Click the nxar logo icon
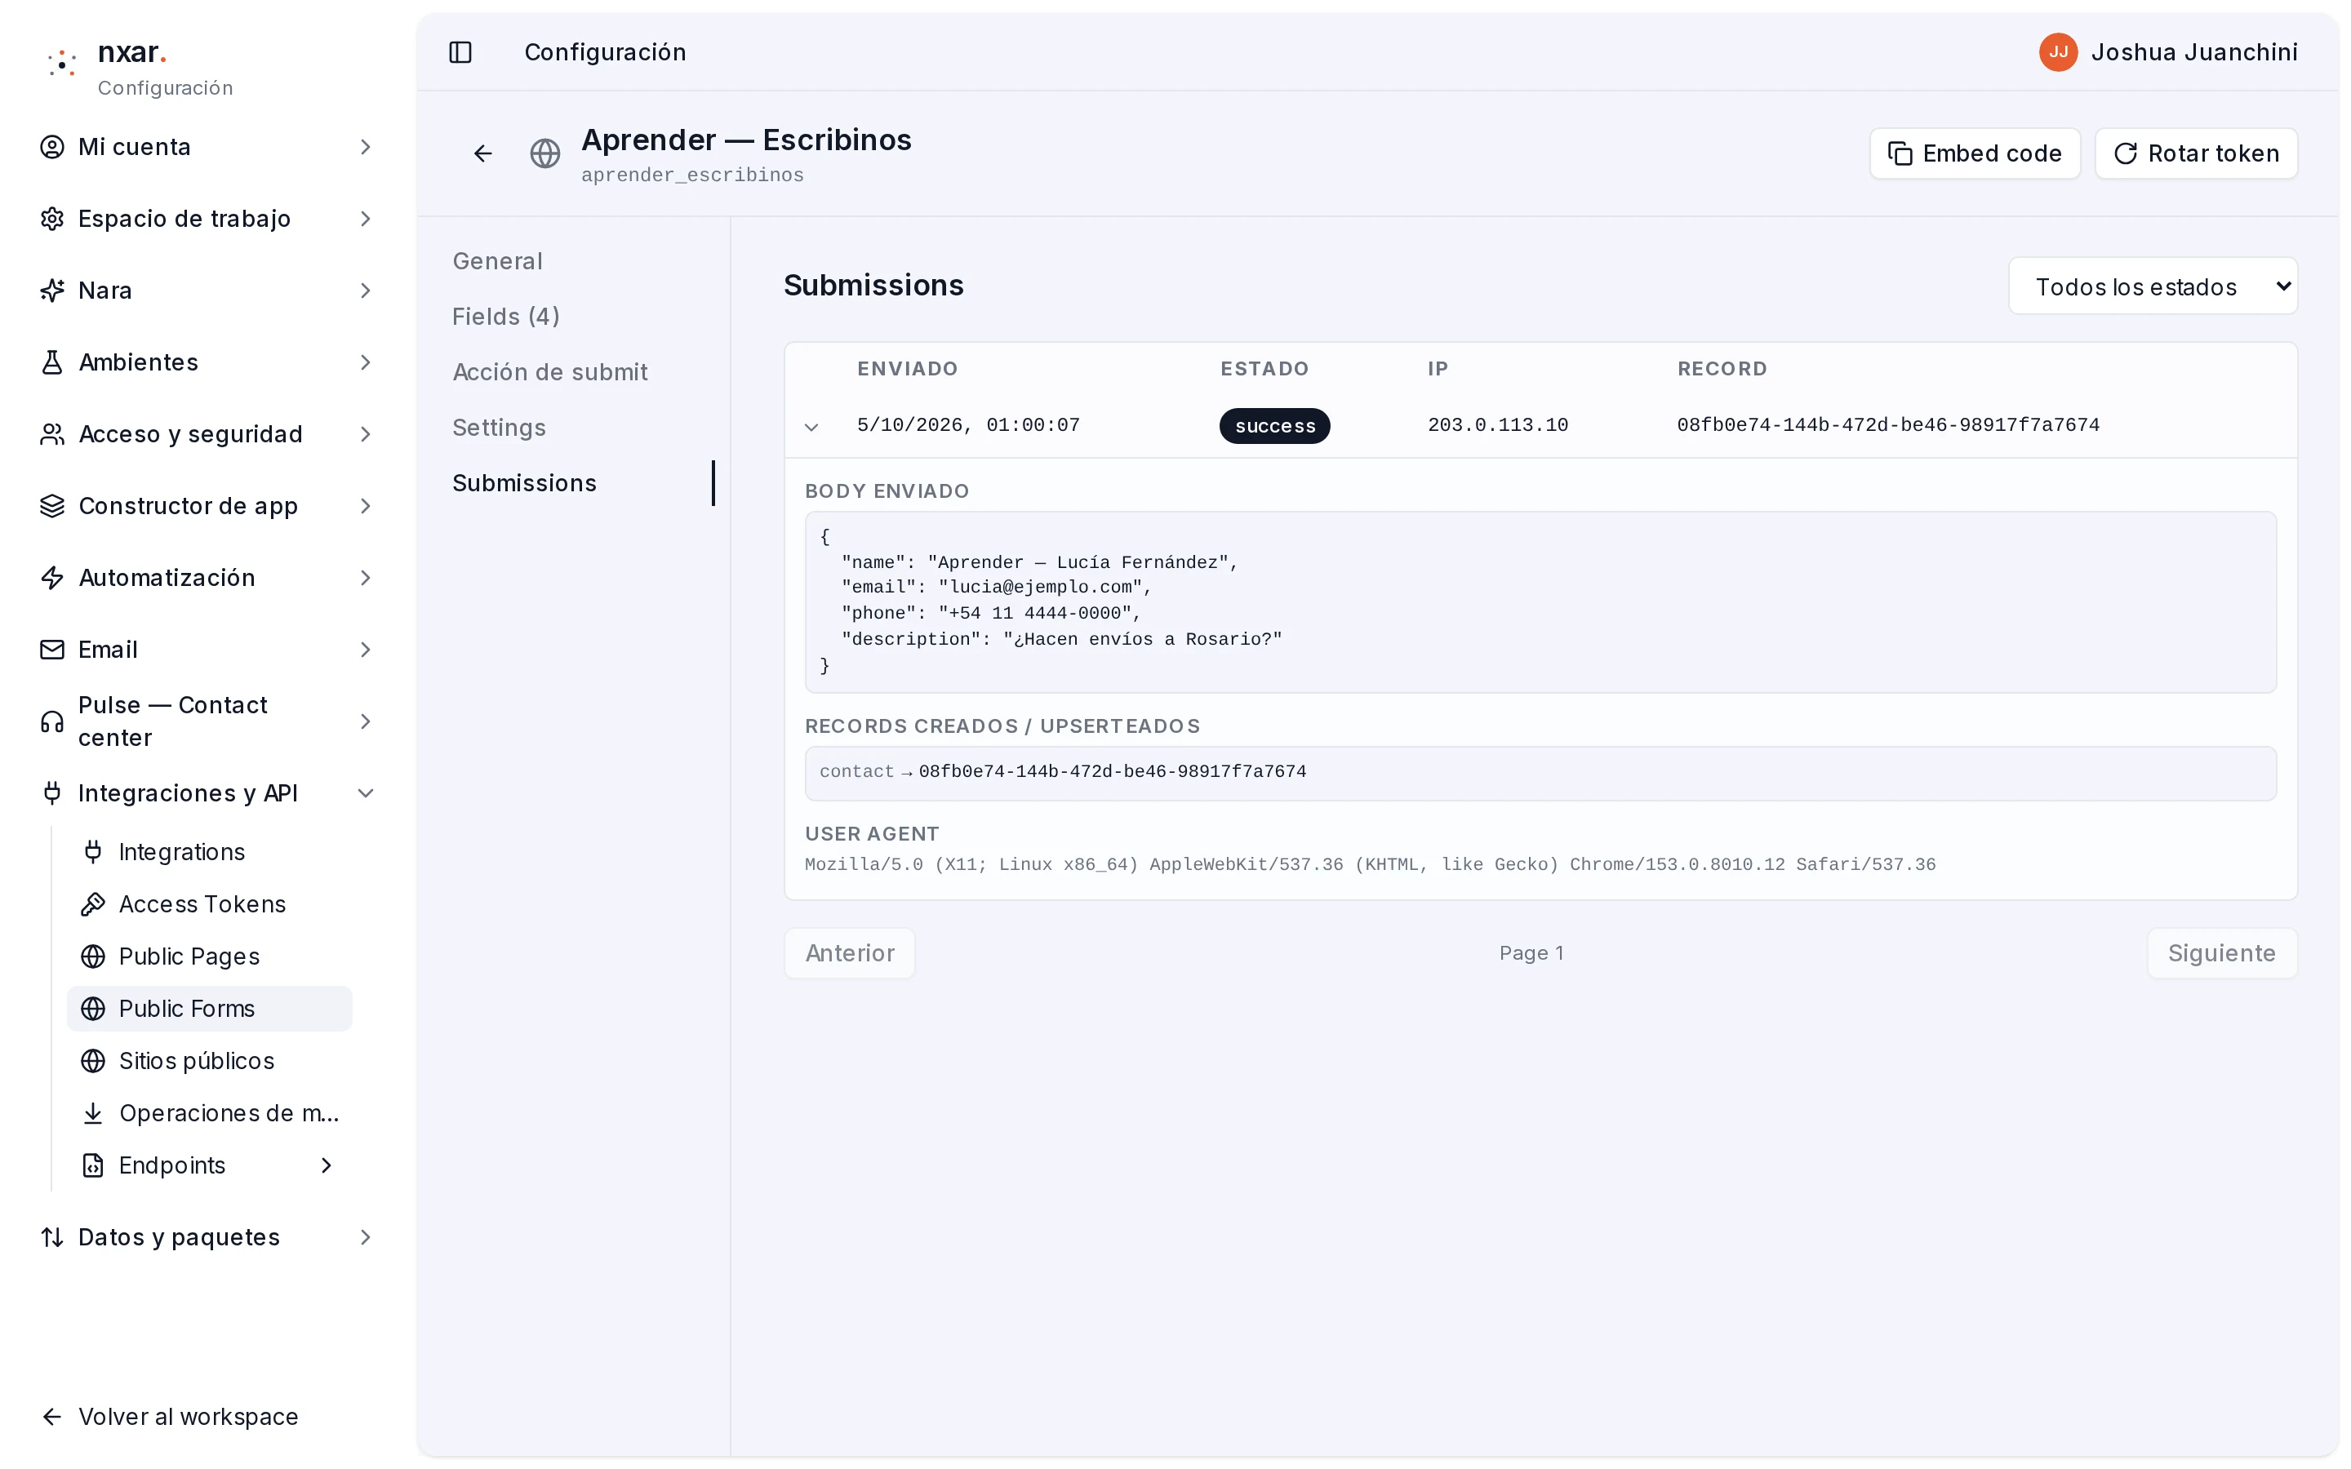The width and height of the screenshot is (2351, 1469). (x=62, y=64)
